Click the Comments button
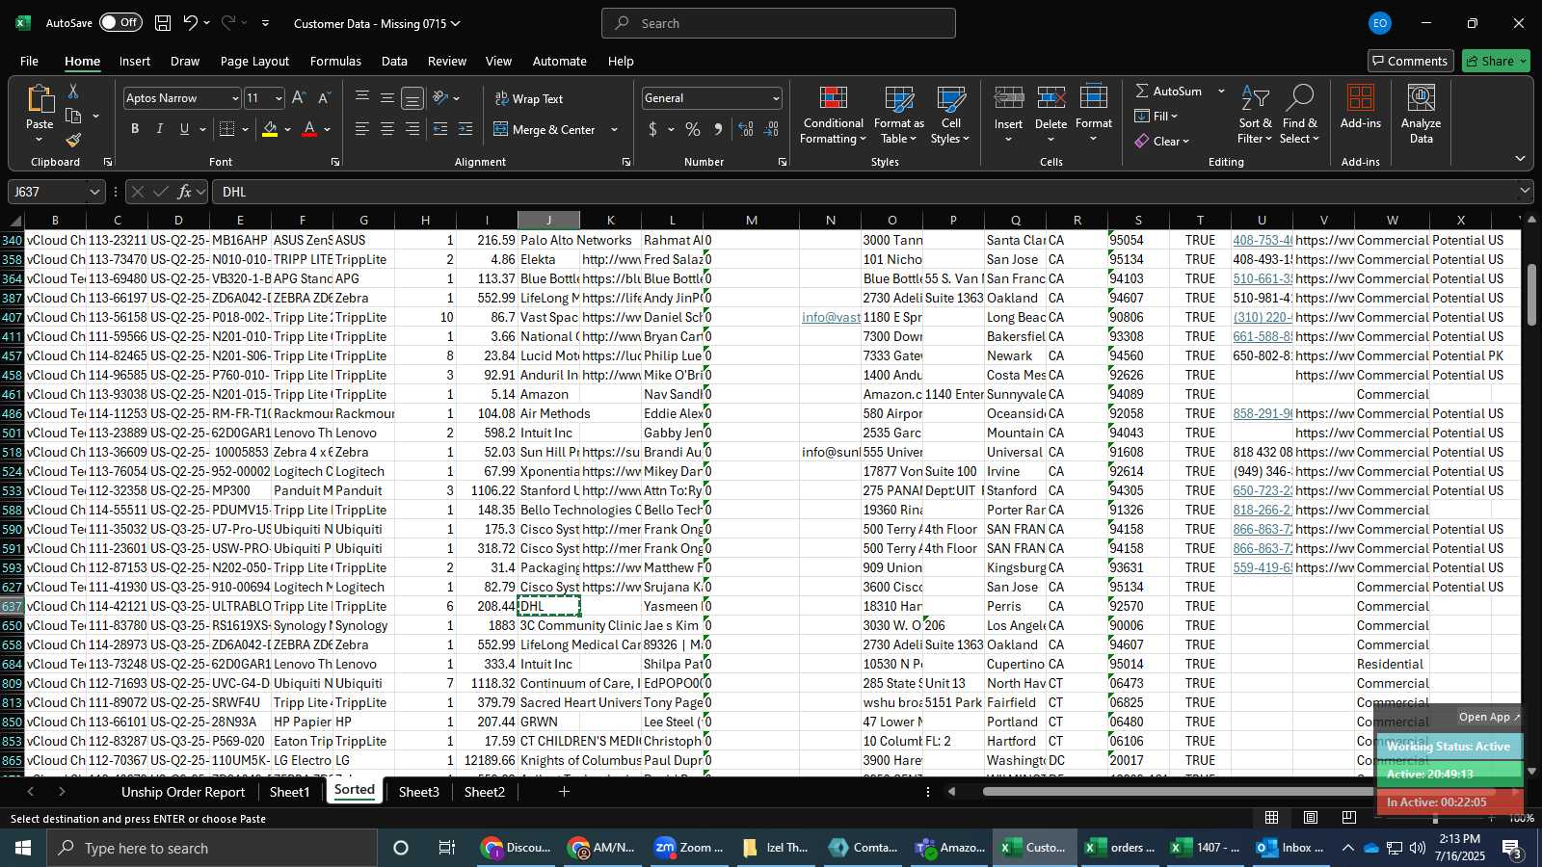Image resolution: width=1542 pixels, height=867 pixels. (1410, 61)
